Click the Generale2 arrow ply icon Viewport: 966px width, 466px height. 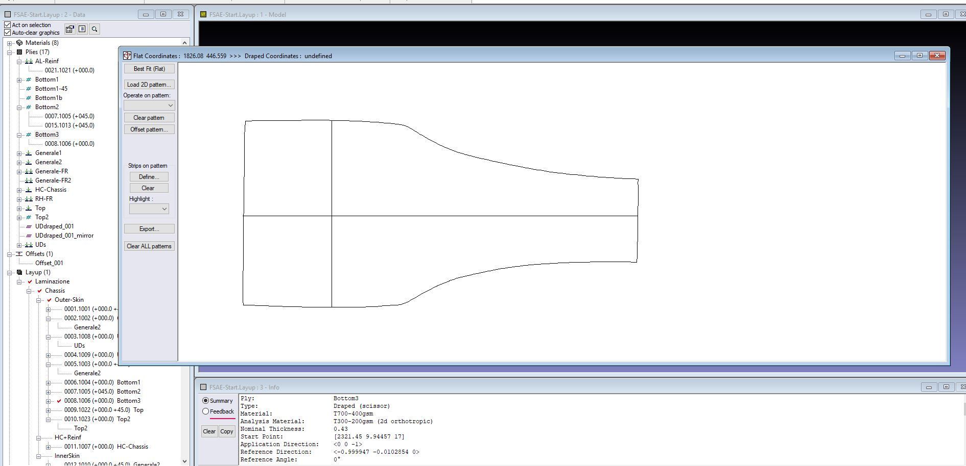point(29,162)
